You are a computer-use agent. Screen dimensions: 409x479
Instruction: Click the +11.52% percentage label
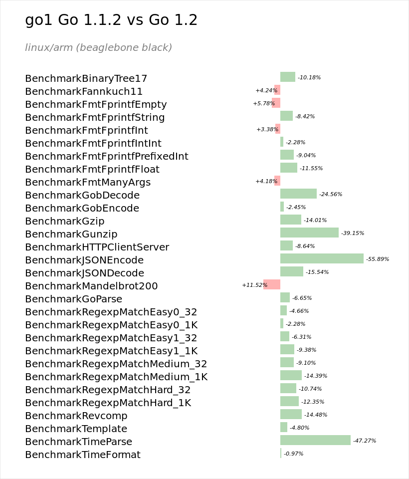coord(254,285)
